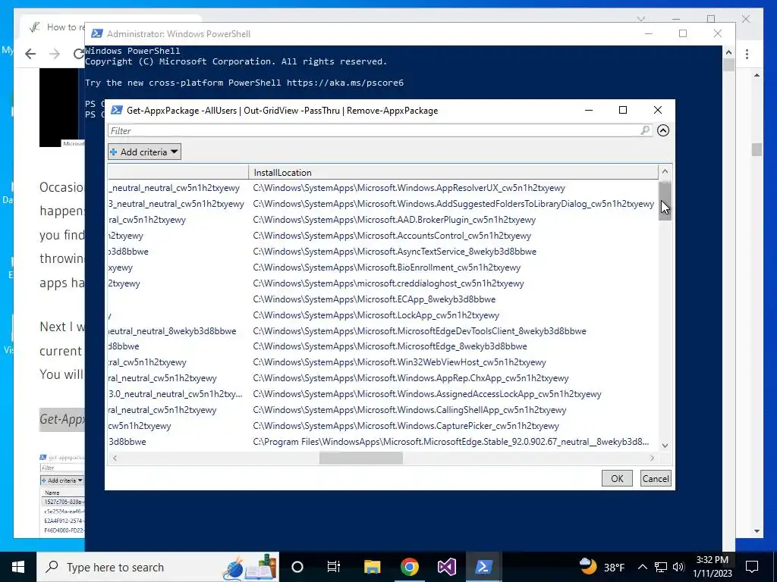Open the Add criteria dropdown
This screenshot has height=582, width=777.
[x=144, y=152]
